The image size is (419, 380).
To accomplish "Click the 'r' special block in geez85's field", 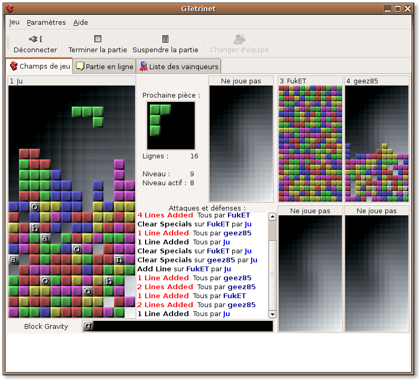I will (x=374, y=167).
